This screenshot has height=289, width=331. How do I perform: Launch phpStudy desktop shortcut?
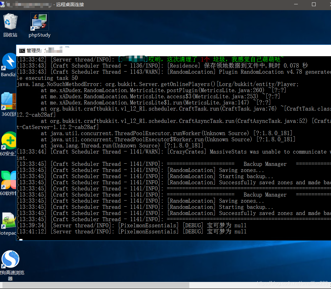pyautogui.click(x=39, y=25)
